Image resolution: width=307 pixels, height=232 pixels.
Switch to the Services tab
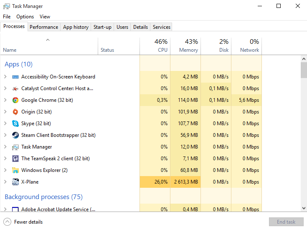(162, 27)
